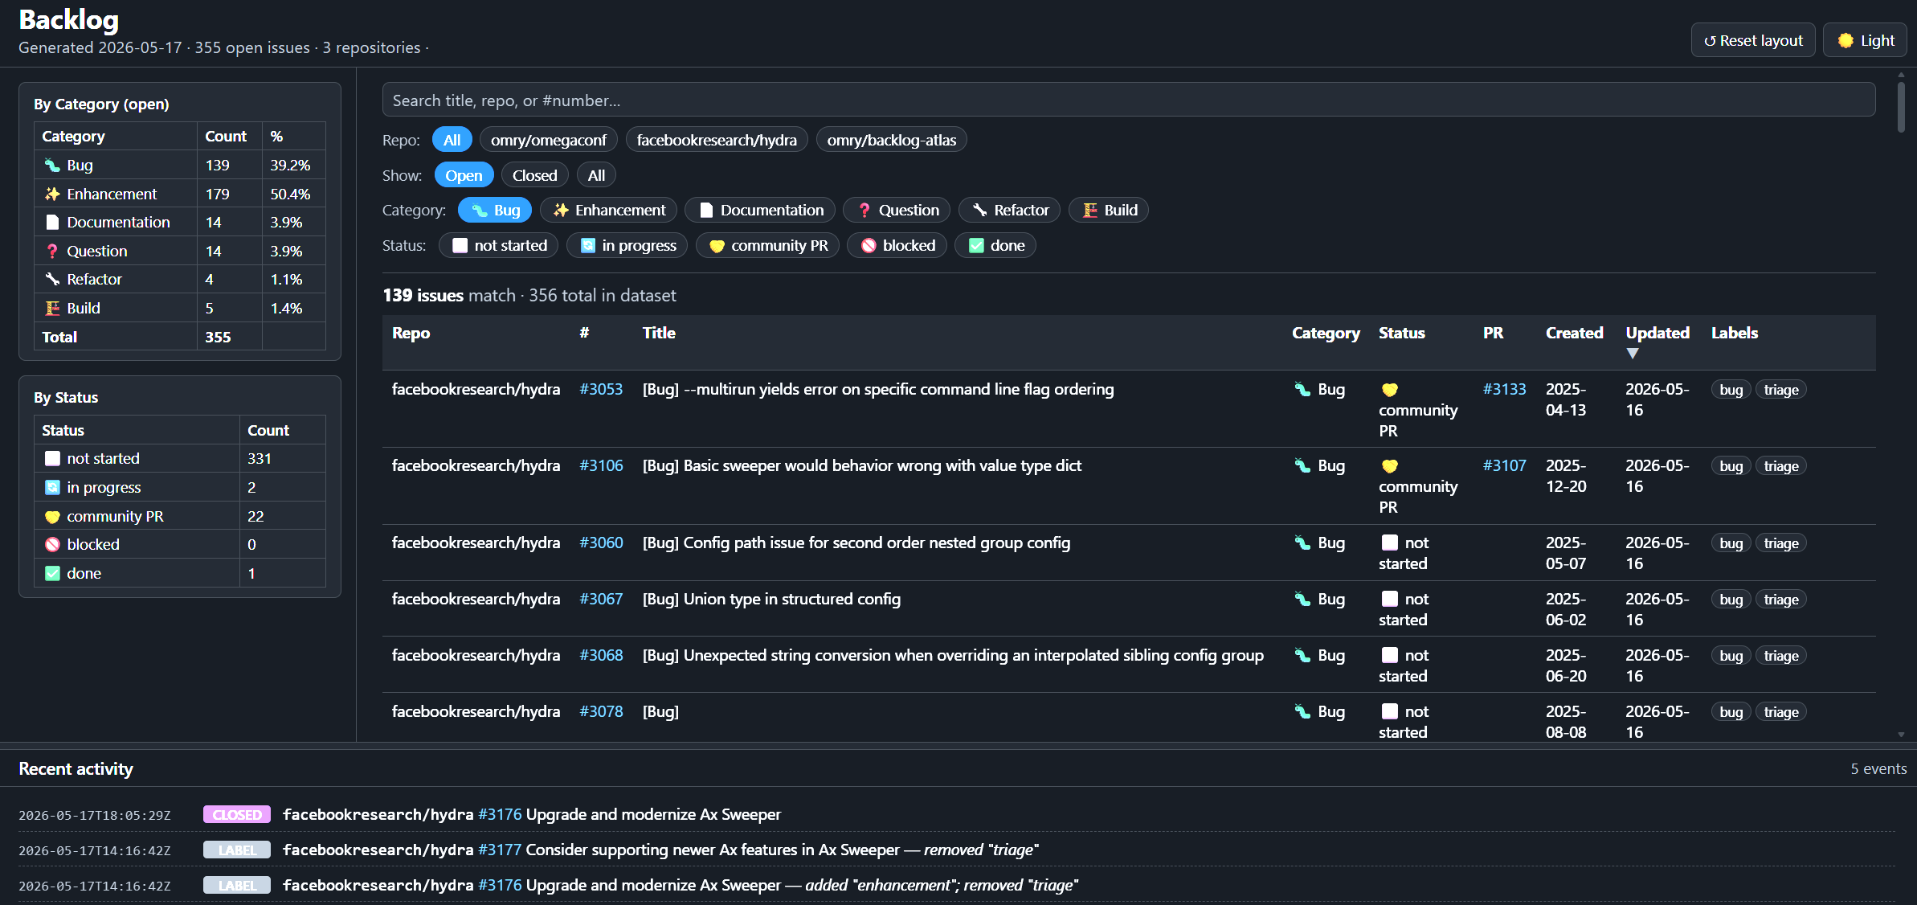Toggle the Refactor category filter chip

pyautogui.click(x=1009, y=211)
